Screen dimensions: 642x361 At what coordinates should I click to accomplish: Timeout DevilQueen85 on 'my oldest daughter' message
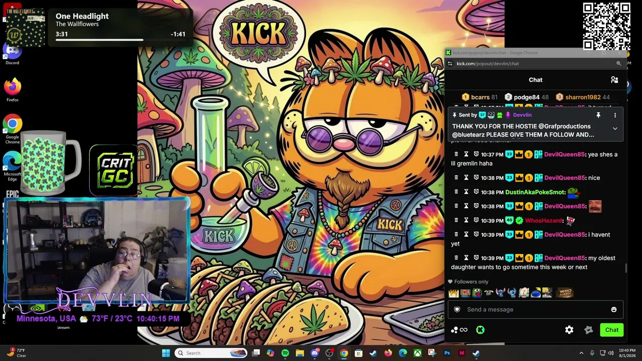pos(466,258)
